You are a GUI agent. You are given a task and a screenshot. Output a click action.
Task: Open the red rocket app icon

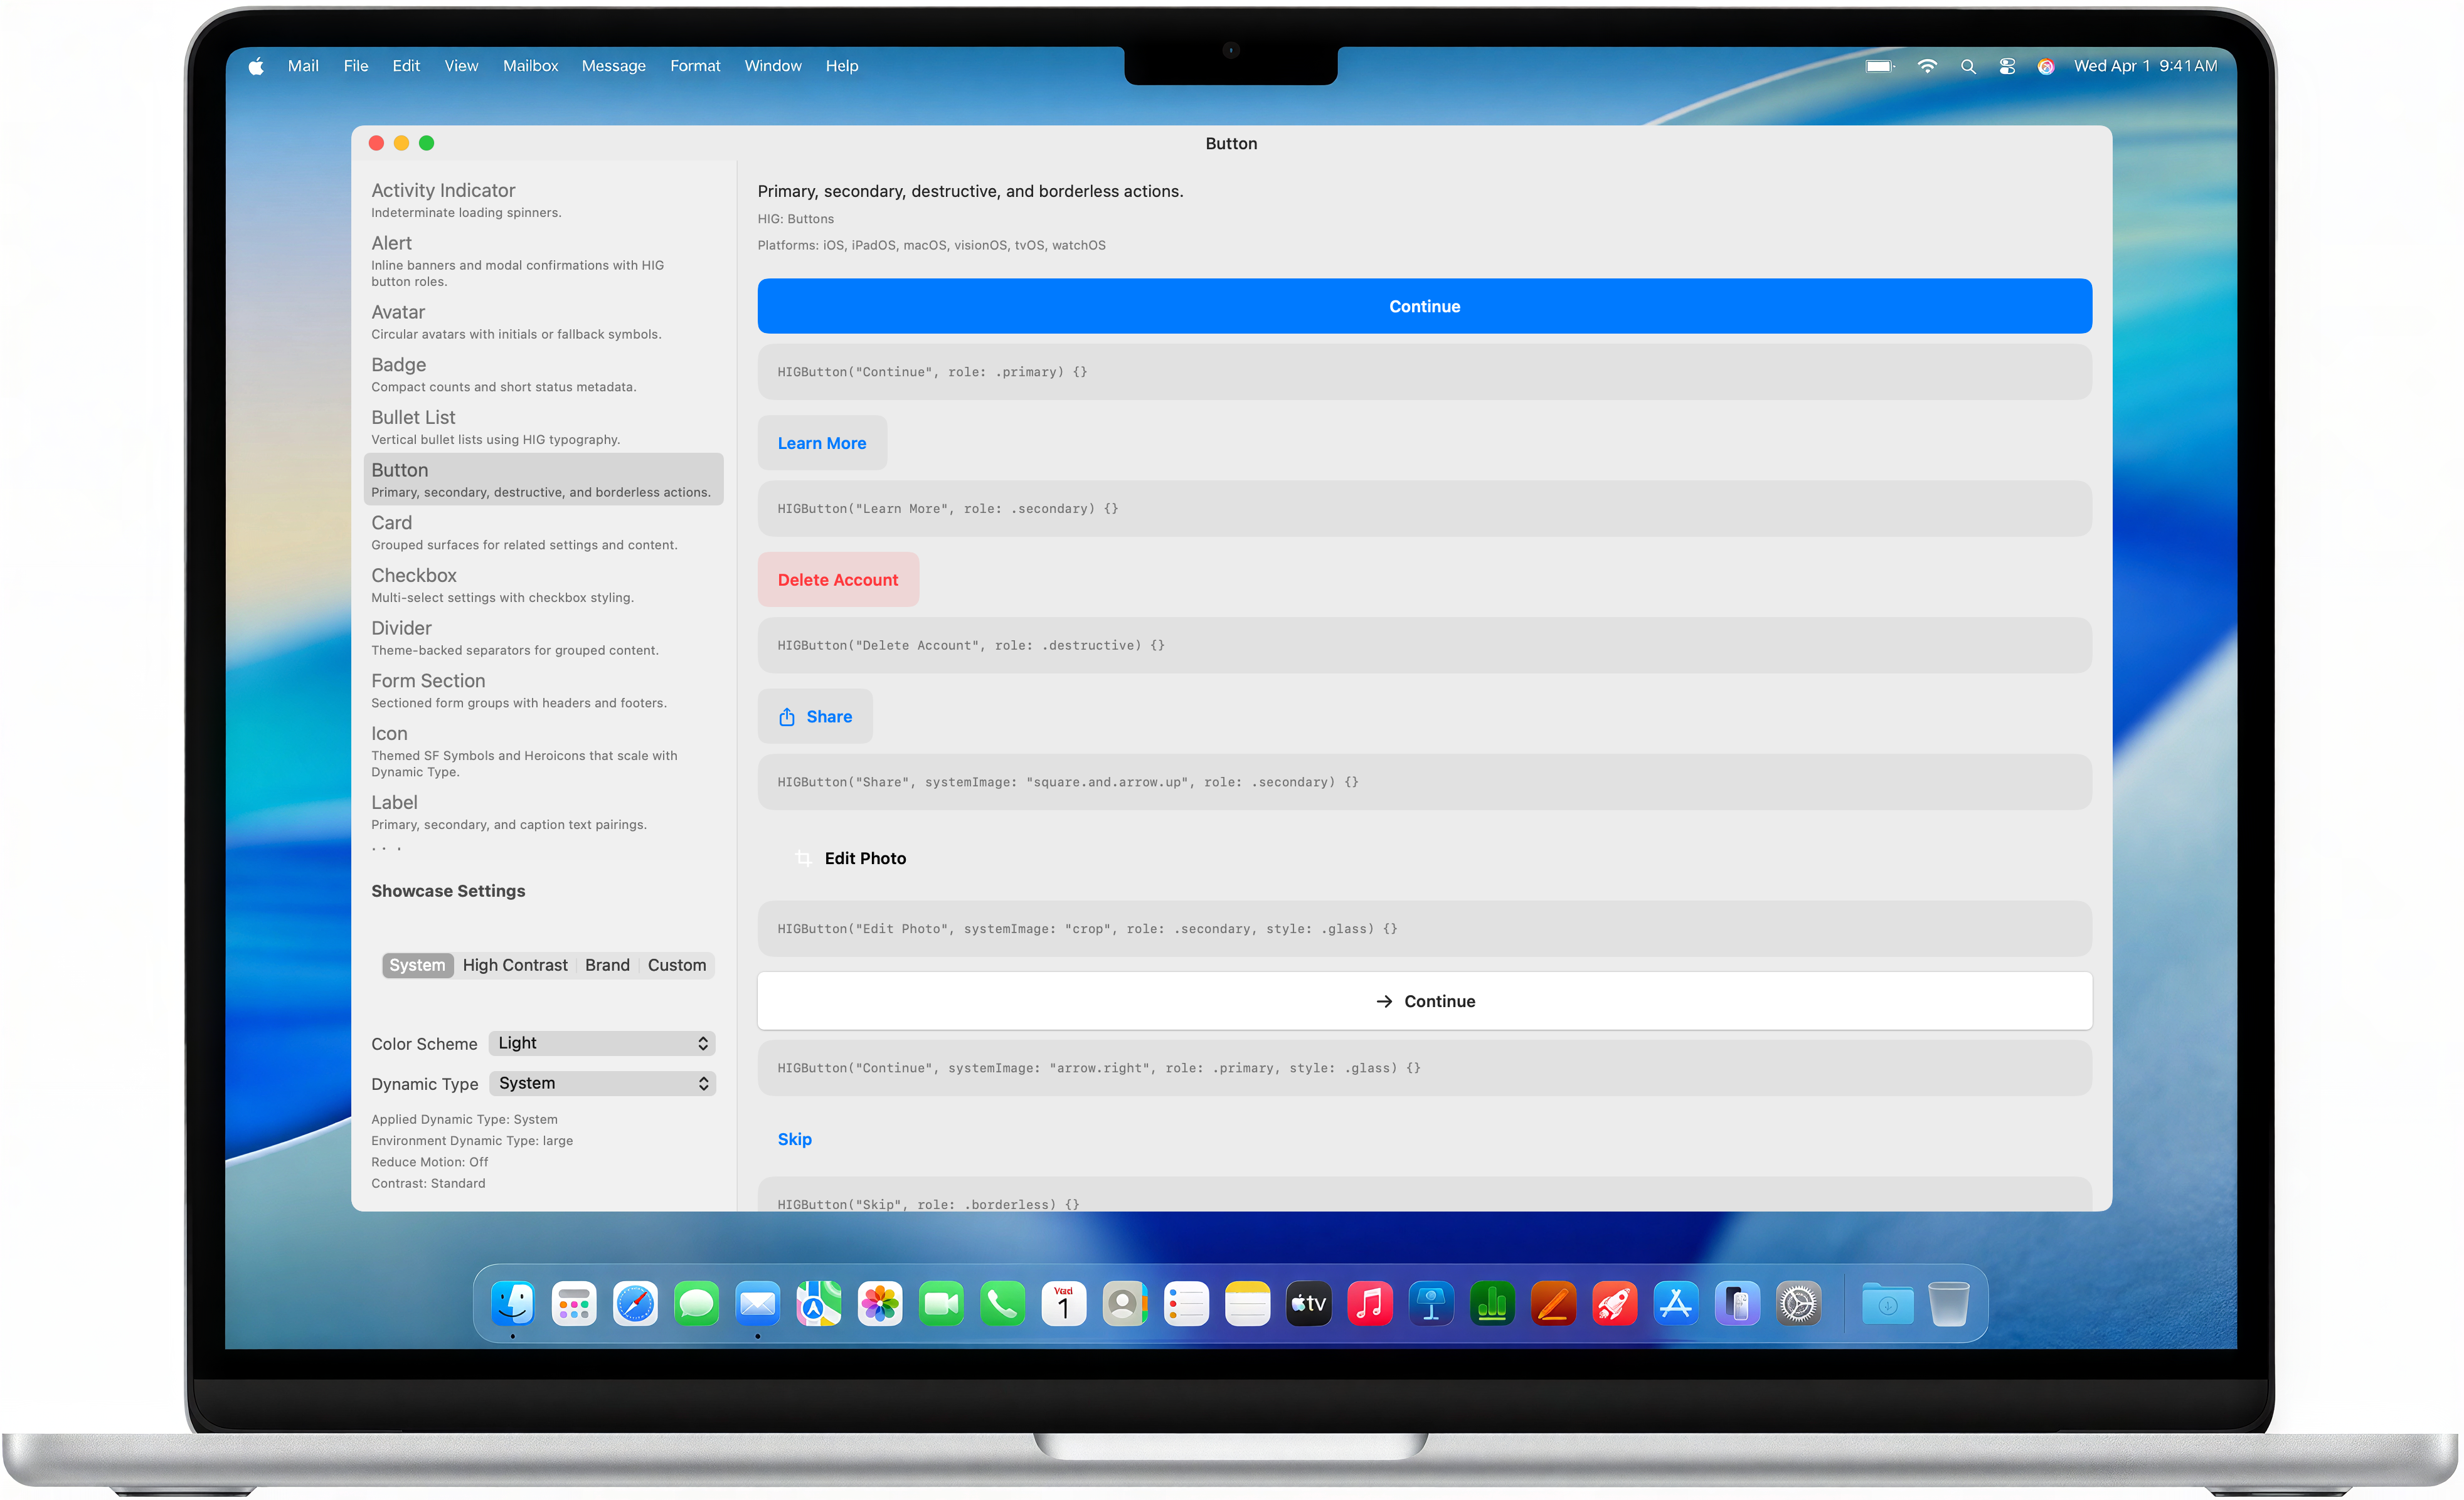1615,1303
